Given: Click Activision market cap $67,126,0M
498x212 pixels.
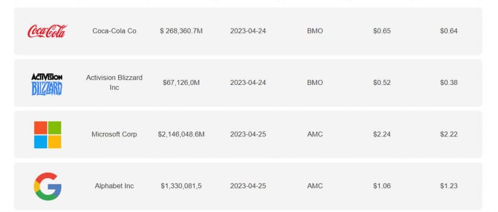Looking at the screenshot, I should tap(181, 82).
